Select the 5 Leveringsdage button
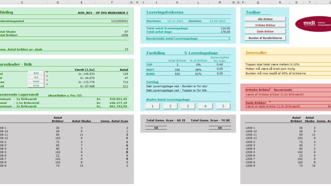Image resolution: width=331 pixels, height=186 pixels. pos(223,106)
